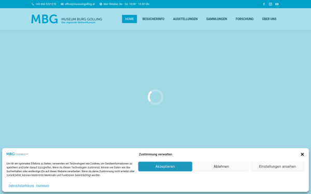
Task: Open the SAMMLUNGEN menu
Action: coord(217,19)
